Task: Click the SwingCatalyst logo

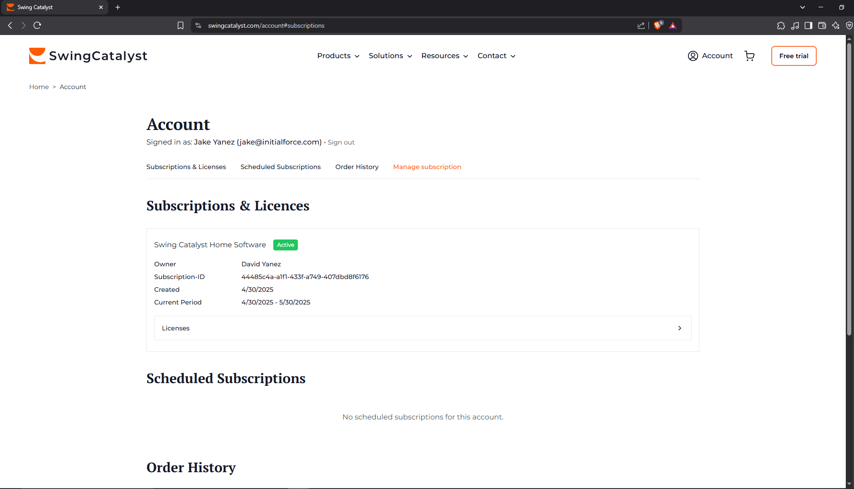Action: coord(88,56)
